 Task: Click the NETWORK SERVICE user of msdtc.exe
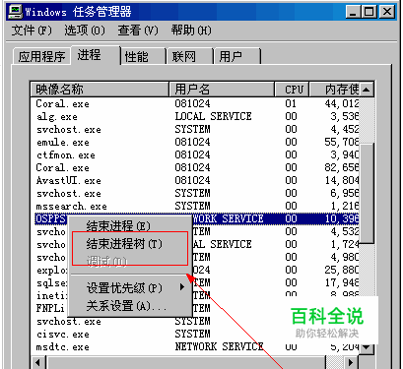[x=219, y=346]
